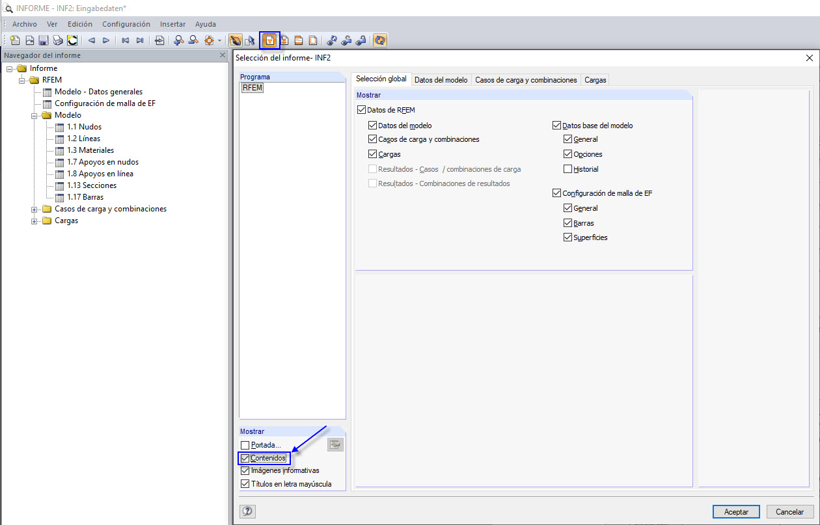The width and height of the screenshot is (820, 525).
Task: Switch to the Cargas tab
Action: (x=595, y=79)
